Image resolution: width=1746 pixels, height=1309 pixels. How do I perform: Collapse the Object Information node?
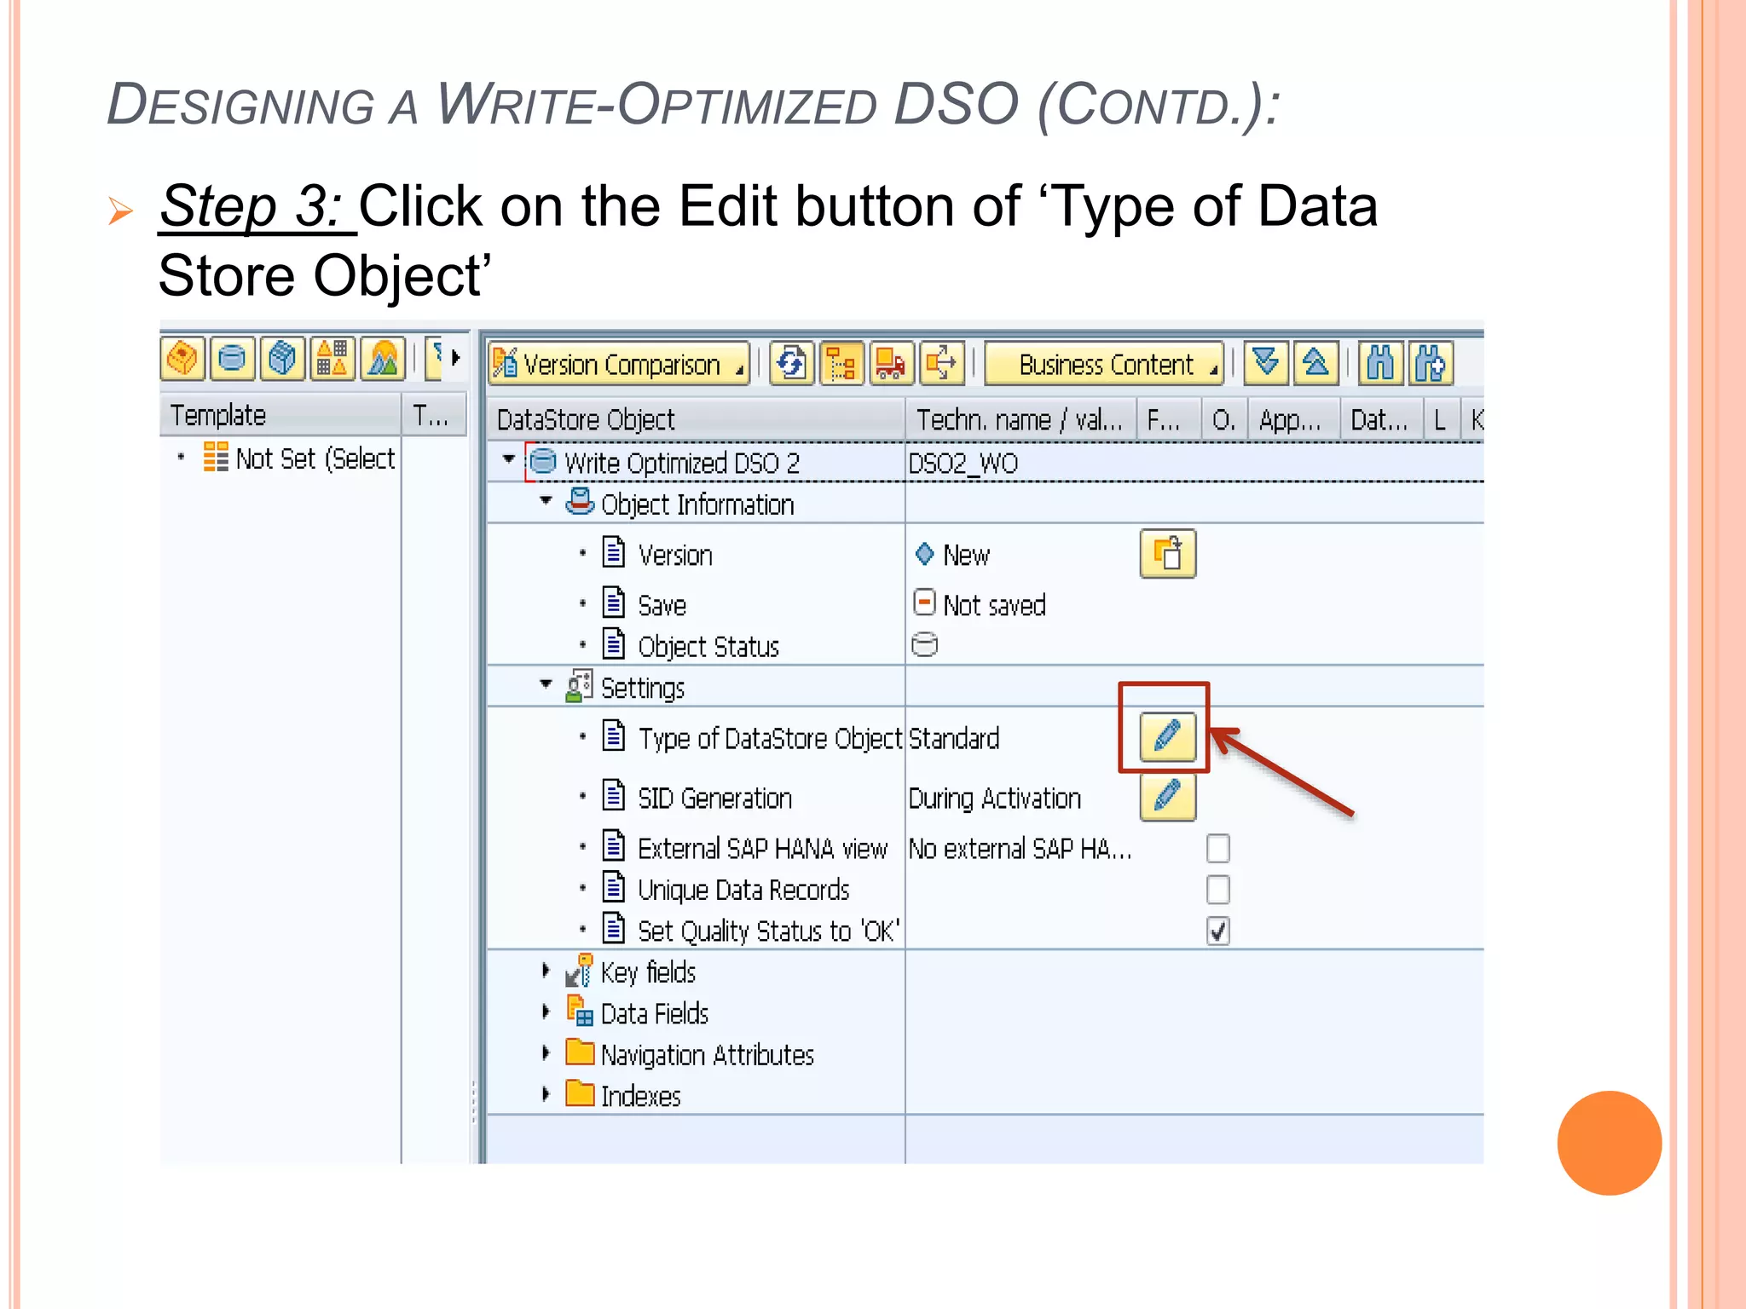point(546,501)
